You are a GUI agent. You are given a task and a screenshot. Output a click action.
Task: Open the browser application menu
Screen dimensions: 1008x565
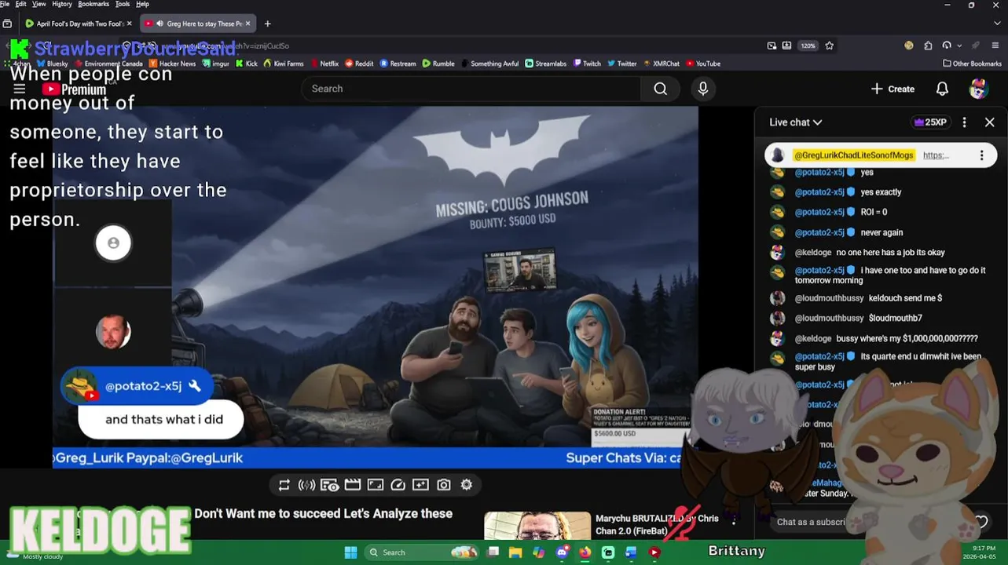tap(995, 46)
